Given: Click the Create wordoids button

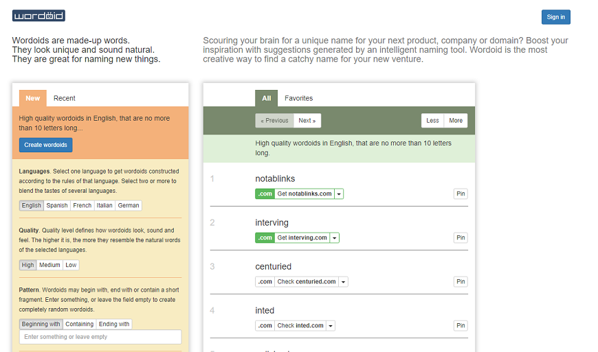Looking at the screenshot, I should pyautogui.click(x=46, y=145).
